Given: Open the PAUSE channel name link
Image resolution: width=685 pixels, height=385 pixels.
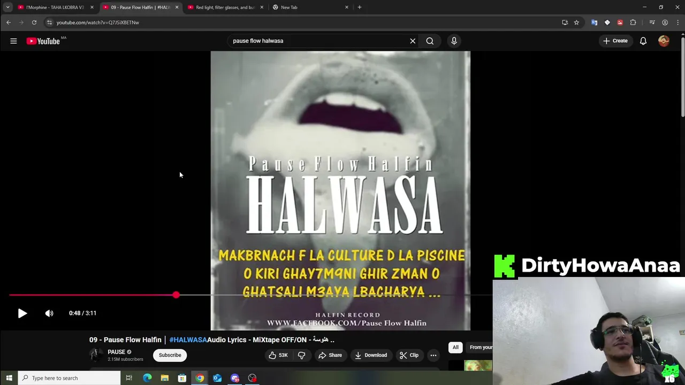Looking at the screenshot, I should coord(116,352).
